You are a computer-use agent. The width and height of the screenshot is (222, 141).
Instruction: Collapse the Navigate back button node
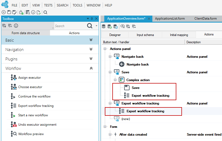pyautogui.click(x=110, y=57)
